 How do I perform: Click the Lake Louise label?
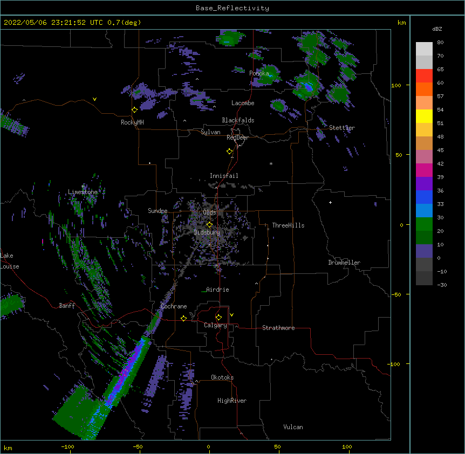(10, 261)
